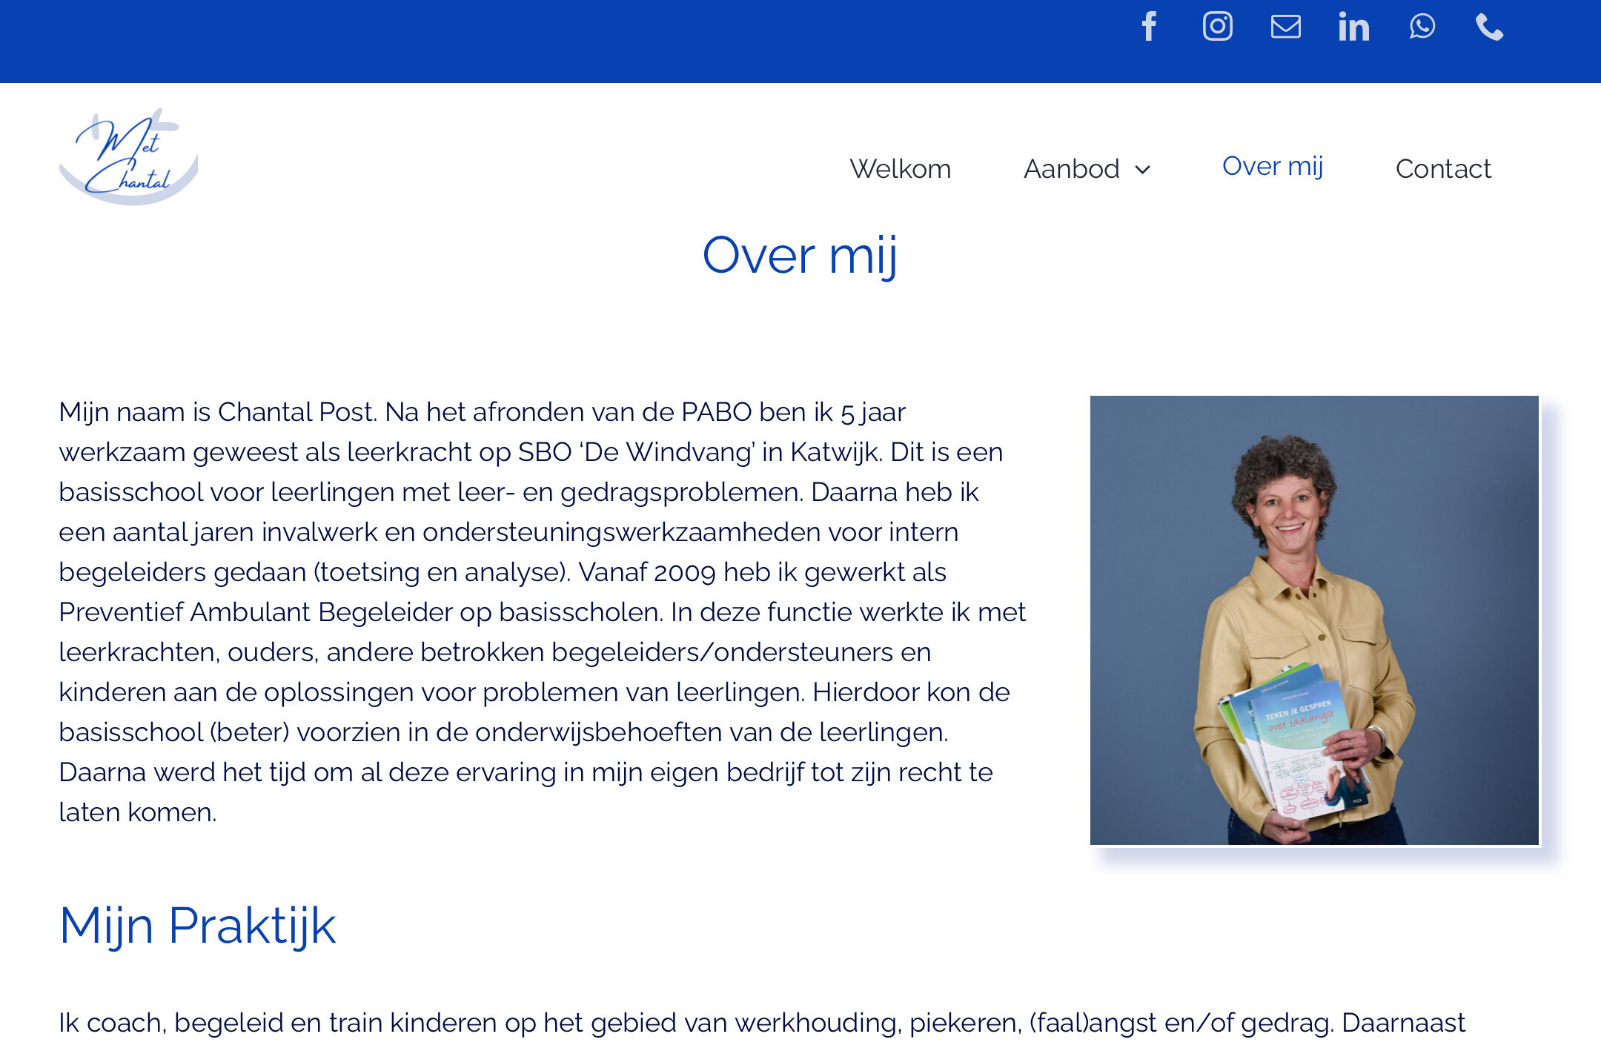Click the 'Over mij' page heading
This screenshot has width=1601, height=1048.
tap(800, 256)
